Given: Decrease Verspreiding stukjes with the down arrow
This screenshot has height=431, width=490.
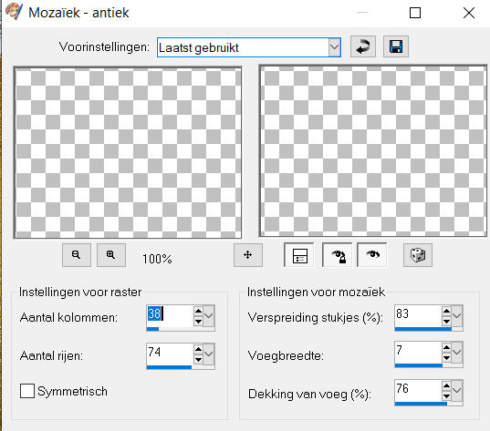Looking at the screenshot, I should 446,321.
